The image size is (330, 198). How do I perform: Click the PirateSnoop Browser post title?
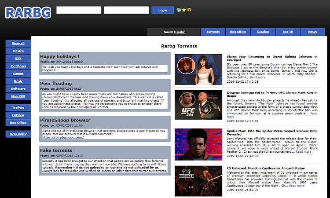click(x=65, y=120)
